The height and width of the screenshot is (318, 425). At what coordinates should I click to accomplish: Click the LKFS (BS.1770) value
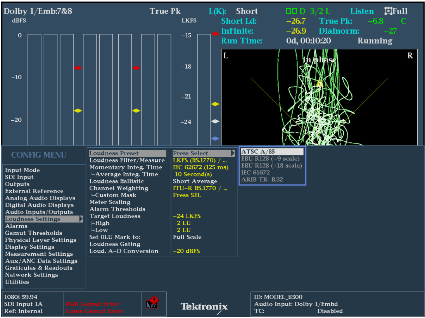(x=200, y=160)
